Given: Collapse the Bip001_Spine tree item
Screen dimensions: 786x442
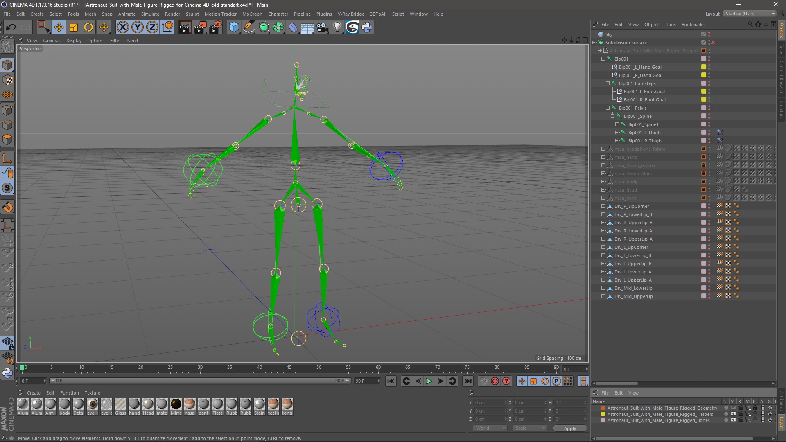Looking at the screenshot, I should 612,116.
